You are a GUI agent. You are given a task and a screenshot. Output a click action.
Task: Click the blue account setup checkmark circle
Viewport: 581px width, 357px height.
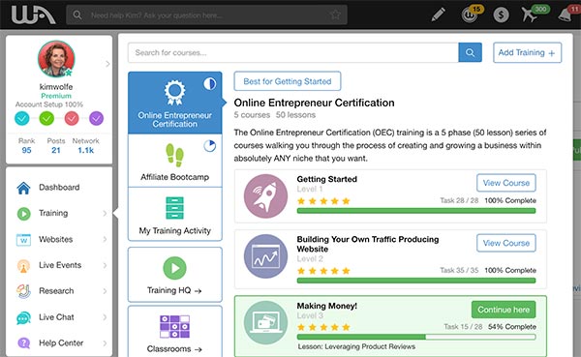pyautogui.click(x=22, y=118)
